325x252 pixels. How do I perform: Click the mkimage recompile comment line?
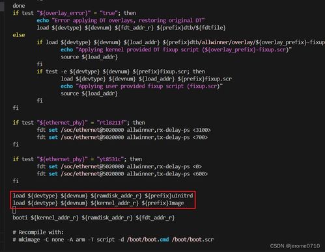click(x=113, y=240)
